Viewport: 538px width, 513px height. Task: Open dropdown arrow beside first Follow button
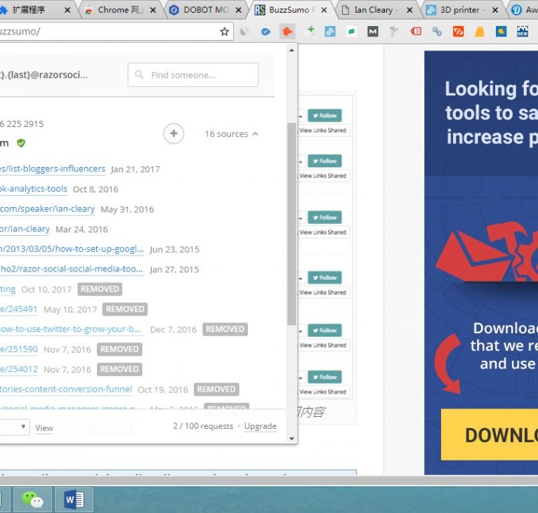click(x=301, y=116)
